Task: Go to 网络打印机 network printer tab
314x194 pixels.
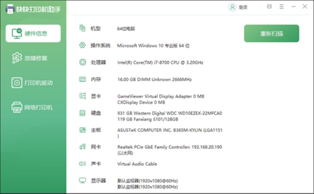Action: pos(33,107)
